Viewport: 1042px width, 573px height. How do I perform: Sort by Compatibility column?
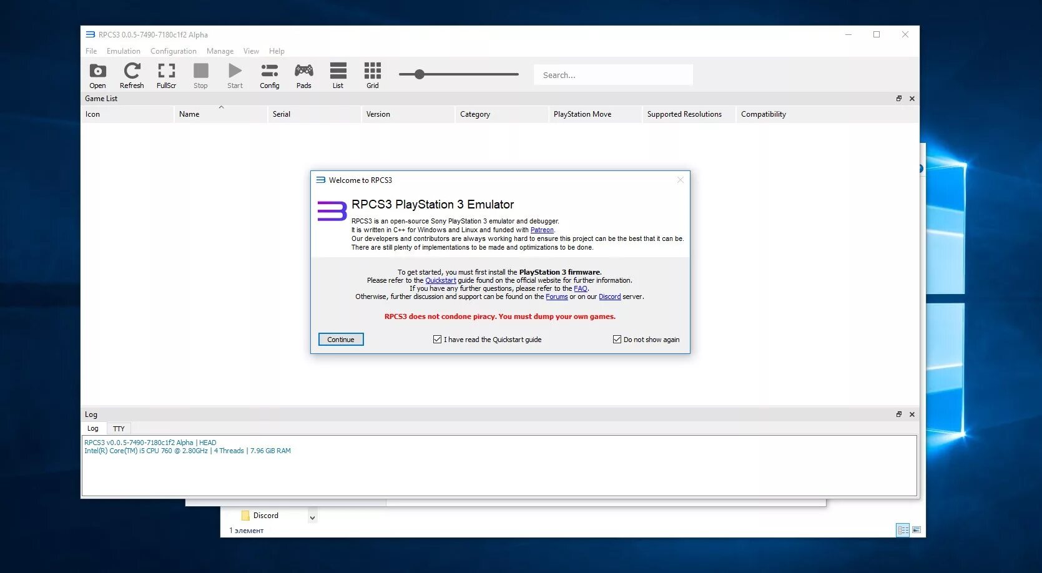[827, 114]
